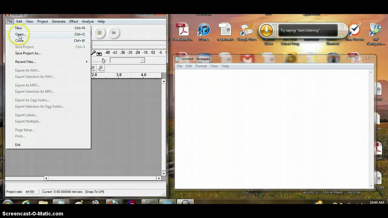Click the horizontal scrollbar left arrow in Audacity
This screenshot has width=388, height=218.
(46, 178)
